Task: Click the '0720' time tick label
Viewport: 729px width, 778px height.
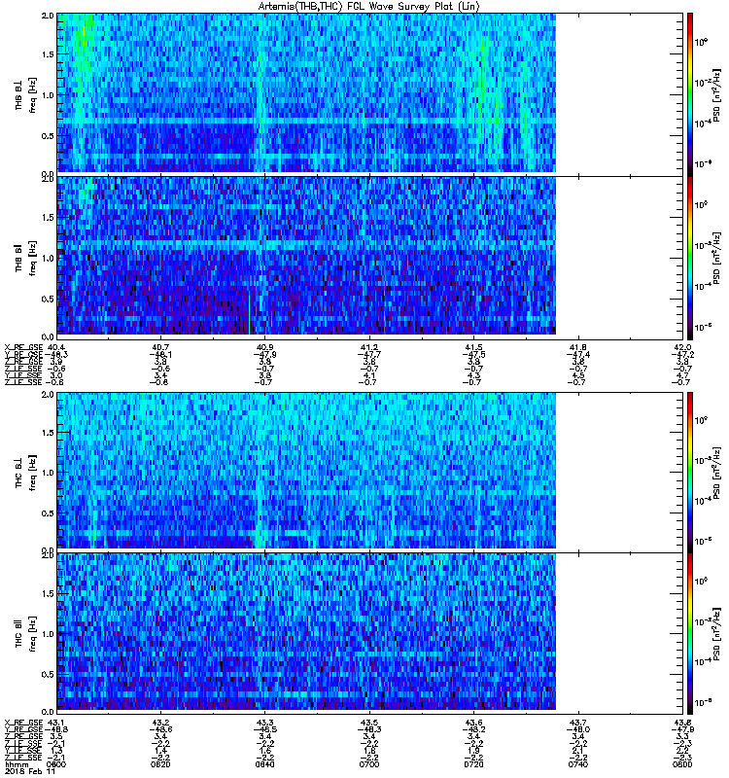Action: click(474, 764)
